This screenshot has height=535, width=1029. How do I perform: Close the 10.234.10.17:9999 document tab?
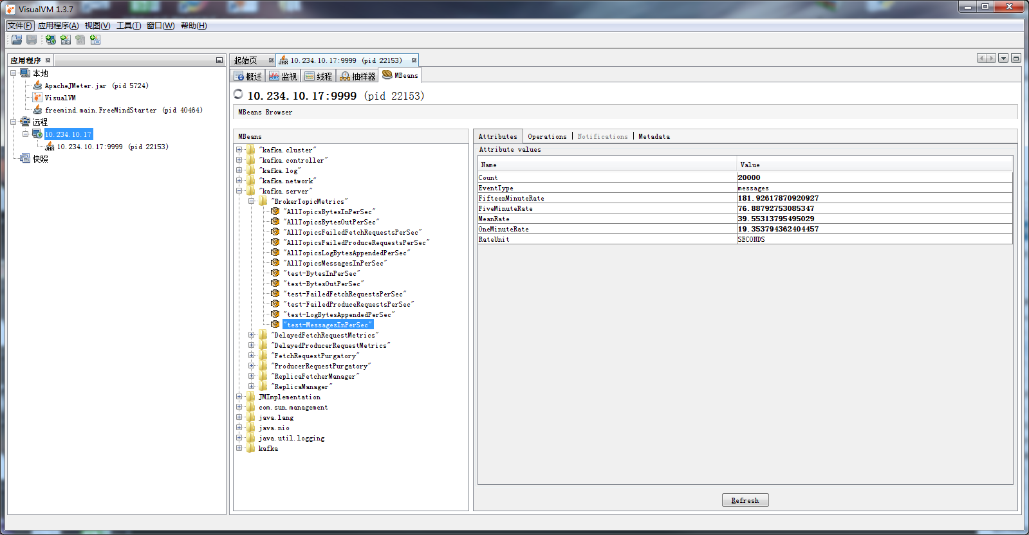414,60
